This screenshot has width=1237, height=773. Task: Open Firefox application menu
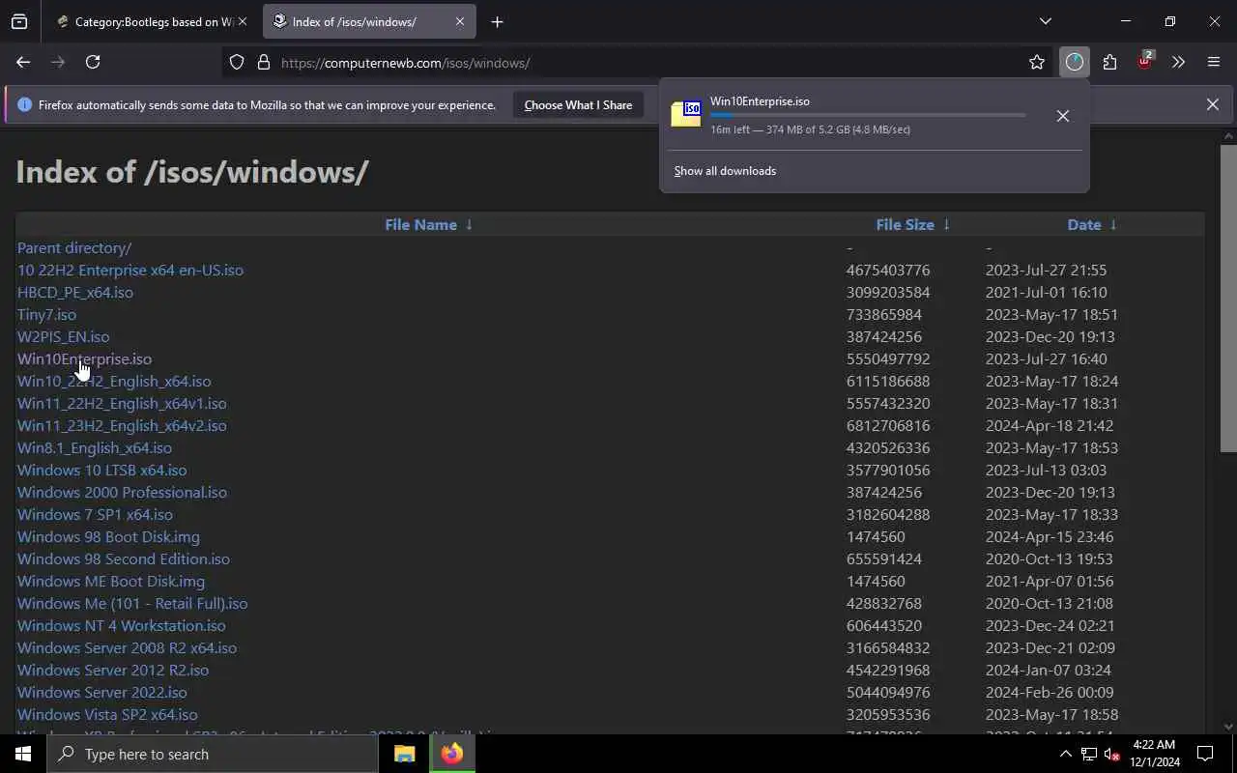[1214, 63]
